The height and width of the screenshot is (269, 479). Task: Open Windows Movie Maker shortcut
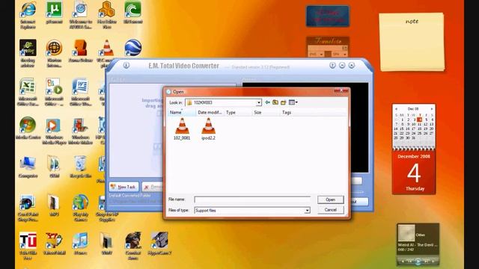pyautogui.click(x=80, y=132)
